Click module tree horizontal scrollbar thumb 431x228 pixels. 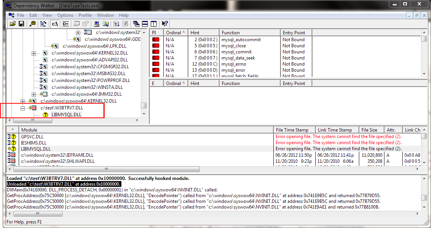(33, 120)
